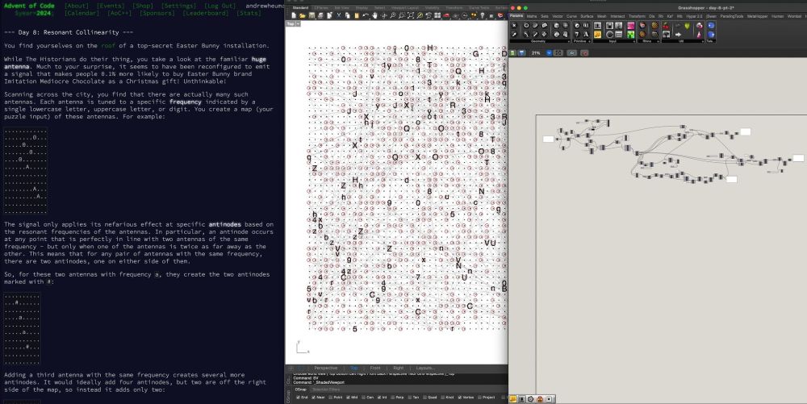Open the Grasshopper zoom percentage dropdown
The width and height of the screenshot is (807, 404).
pyautogui.click(x=549, y=53)
